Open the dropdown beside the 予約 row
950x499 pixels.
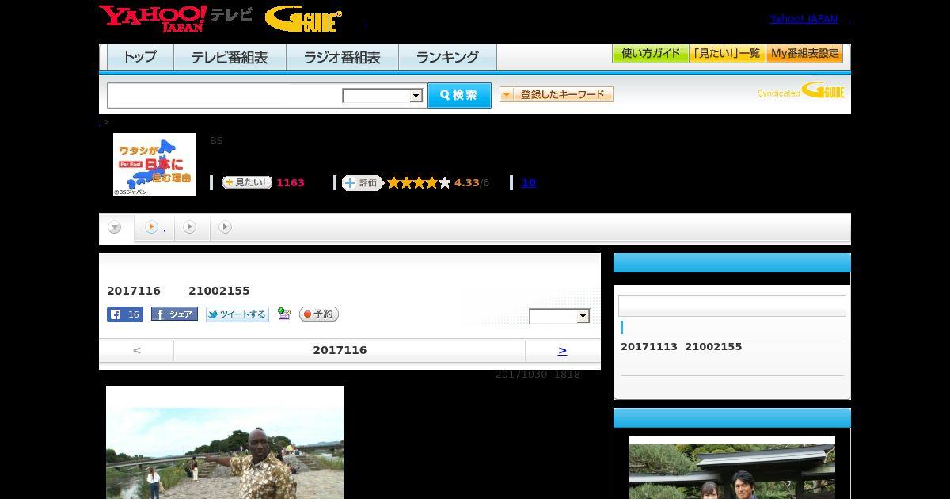point(560,316)
